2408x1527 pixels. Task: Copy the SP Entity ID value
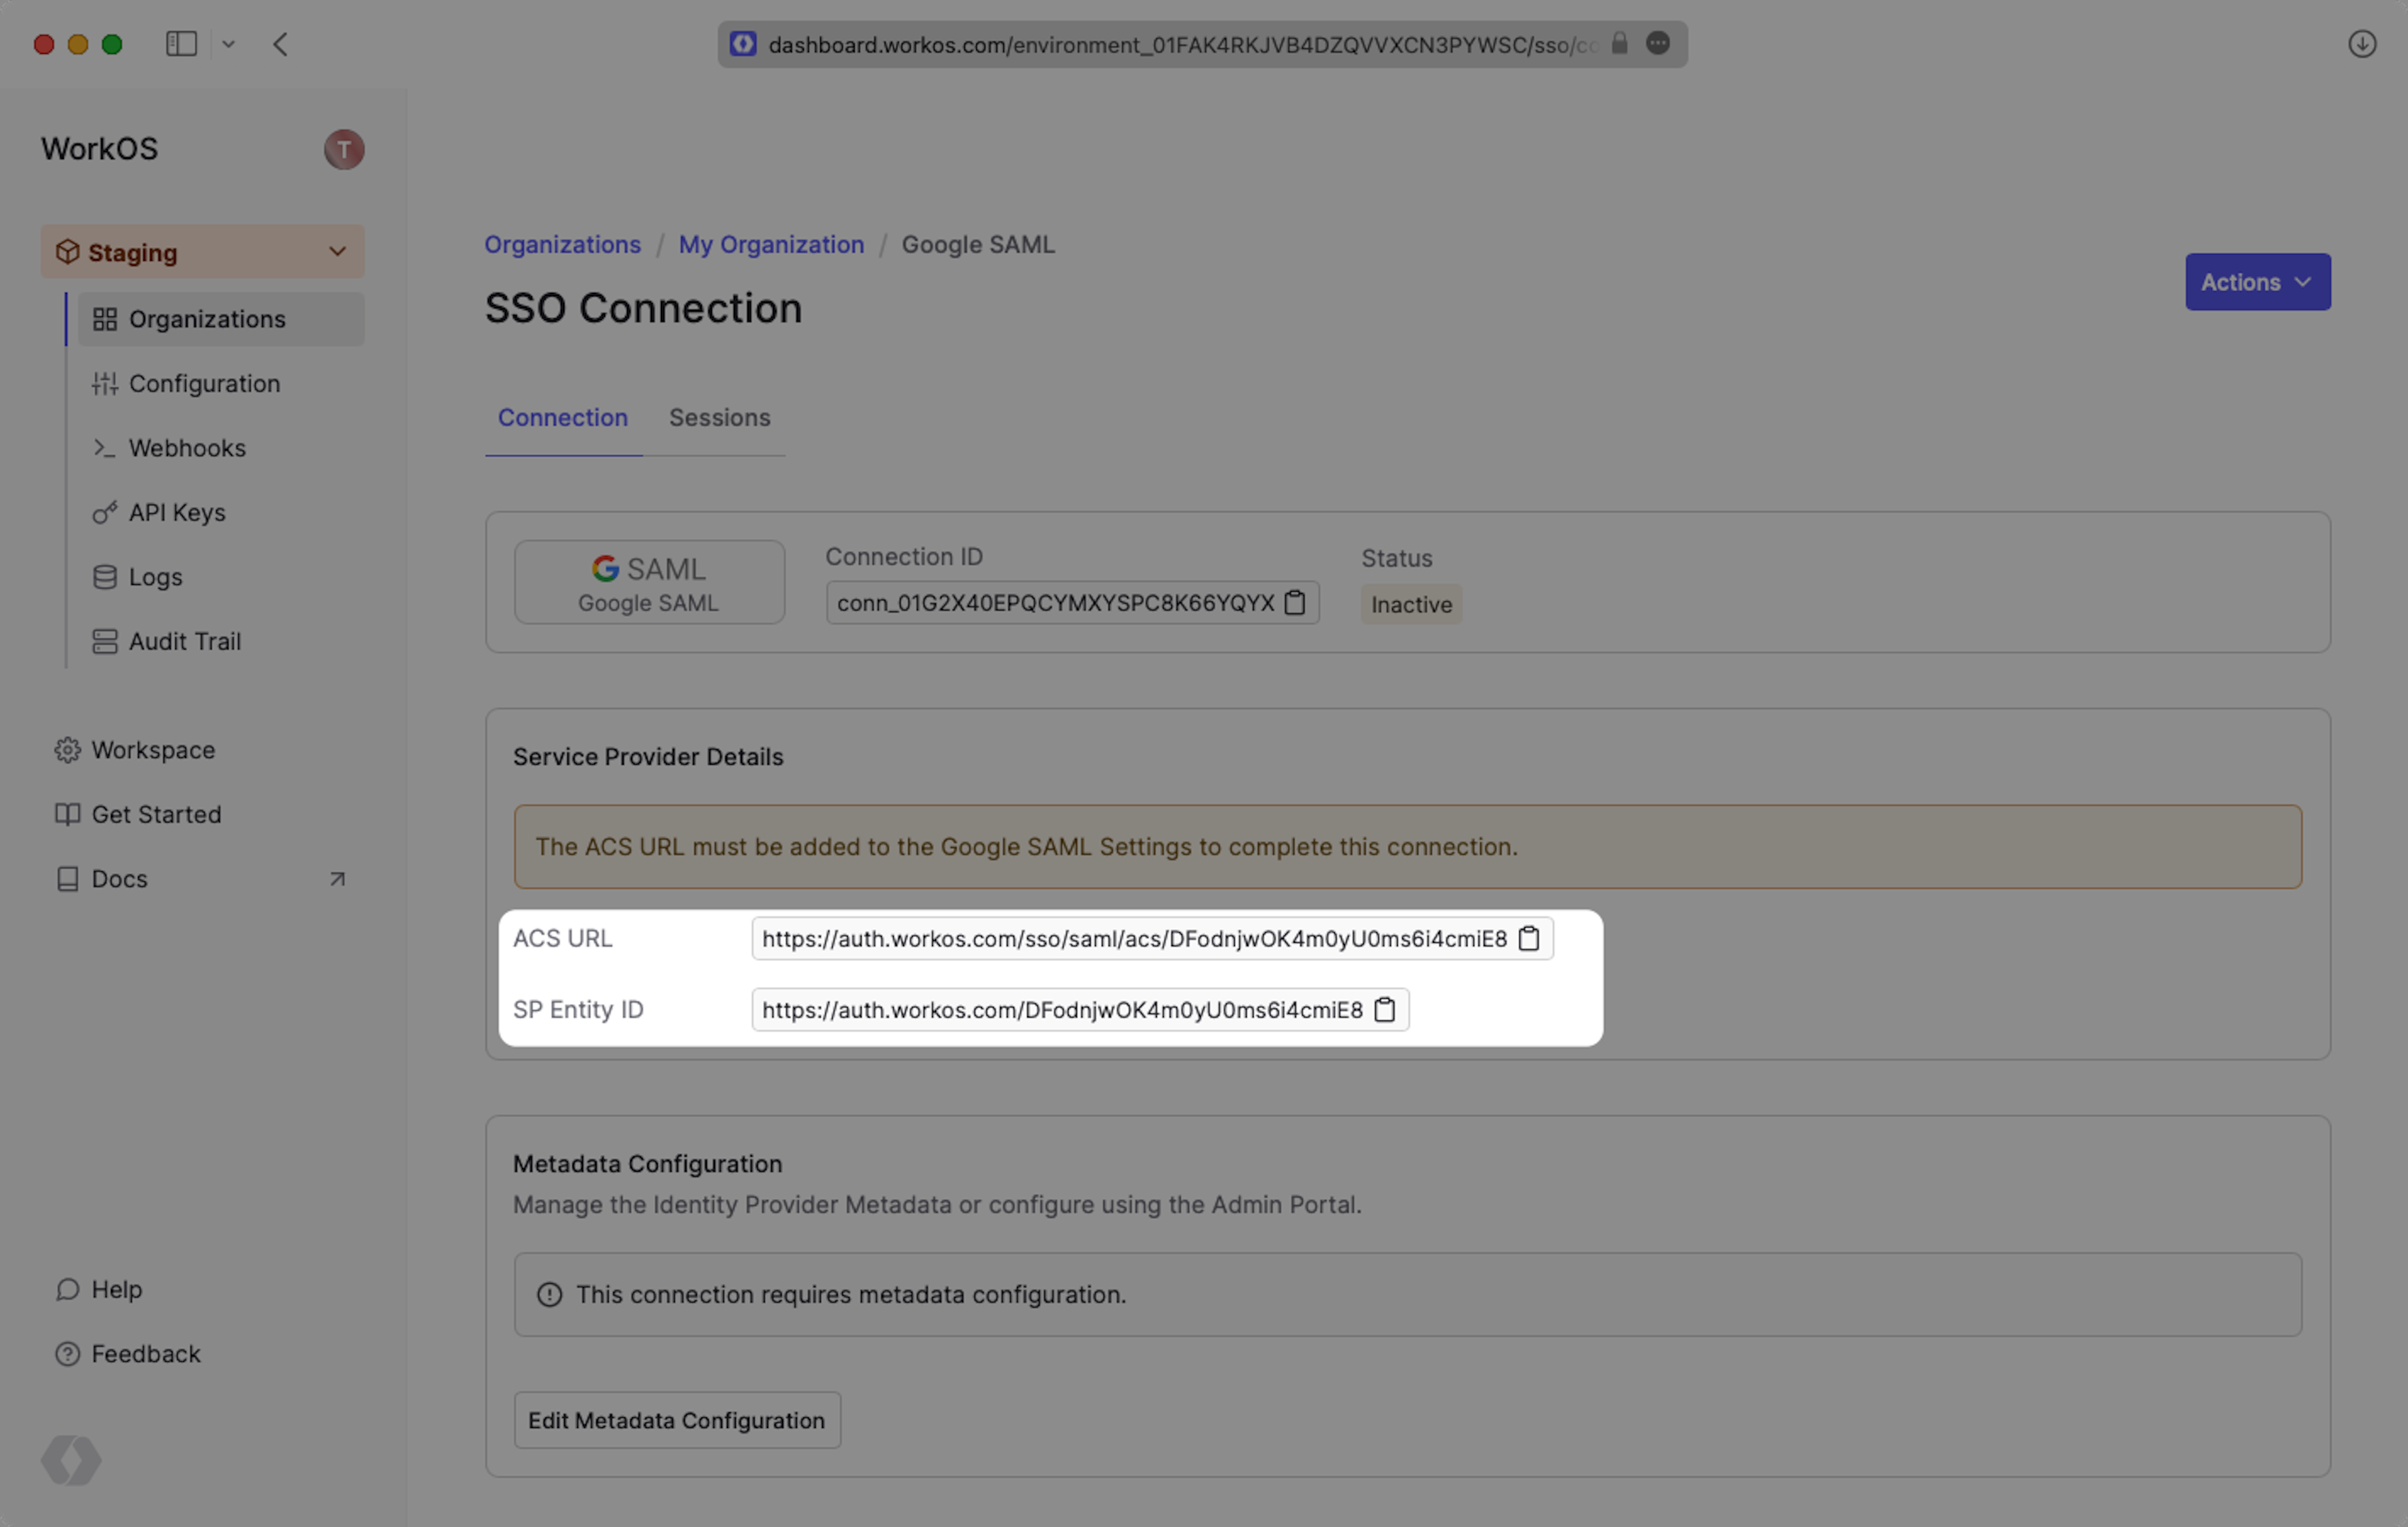tap(1384, 1009)
